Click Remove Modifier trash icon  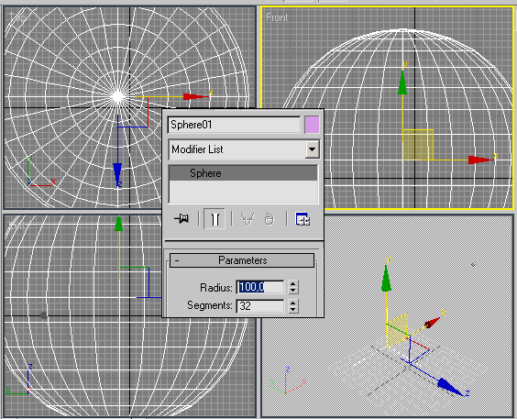(269, 219)
